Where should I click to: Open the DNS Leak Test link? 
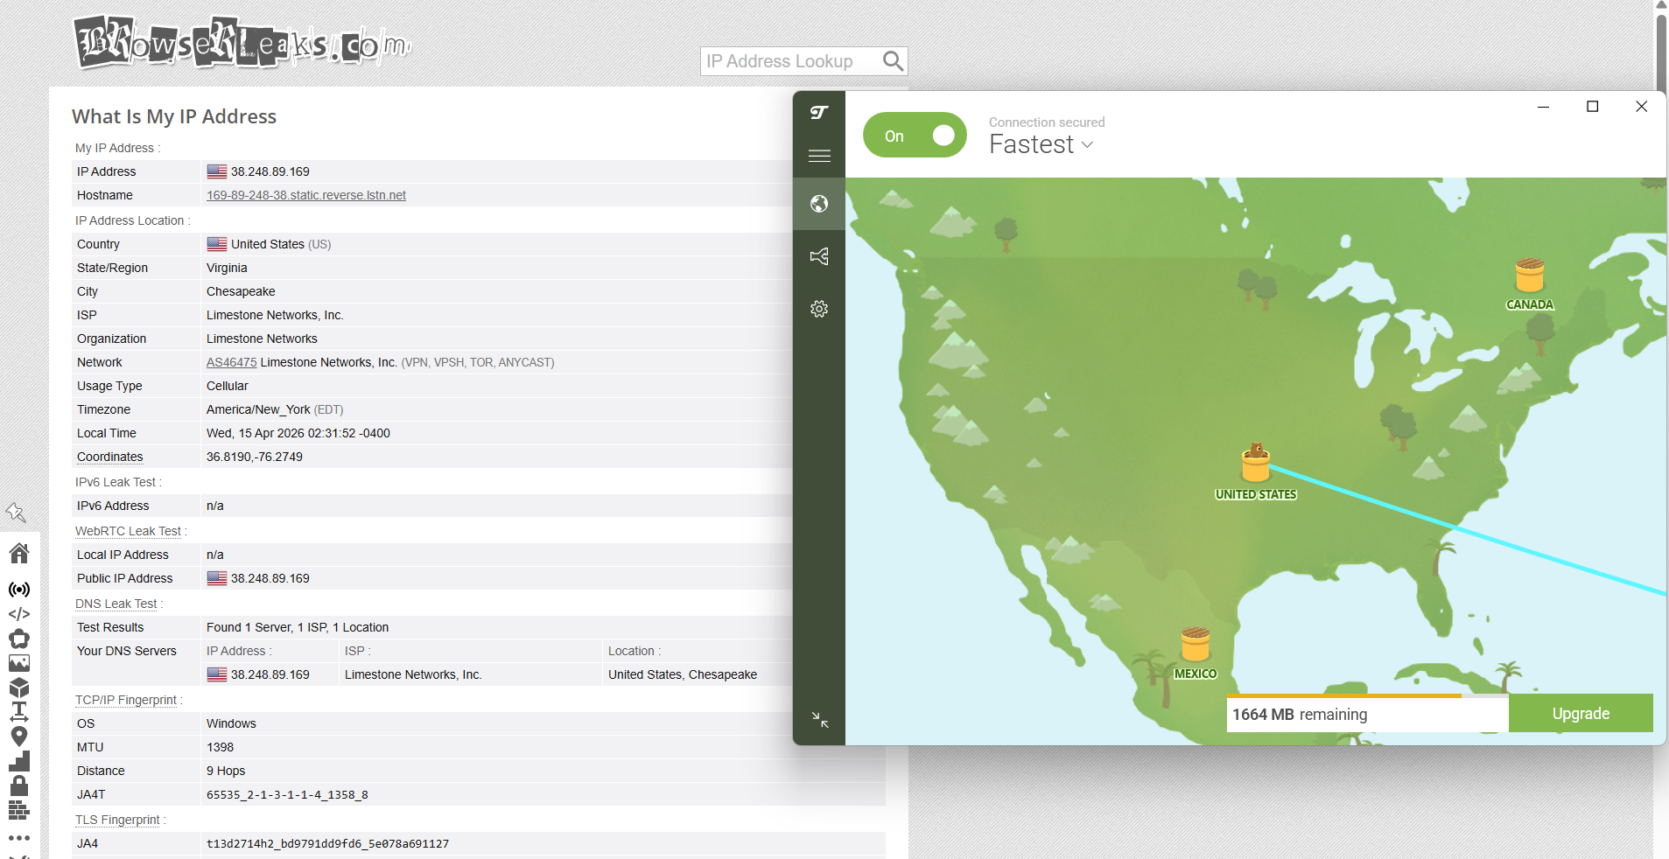(x=116, y=604)
